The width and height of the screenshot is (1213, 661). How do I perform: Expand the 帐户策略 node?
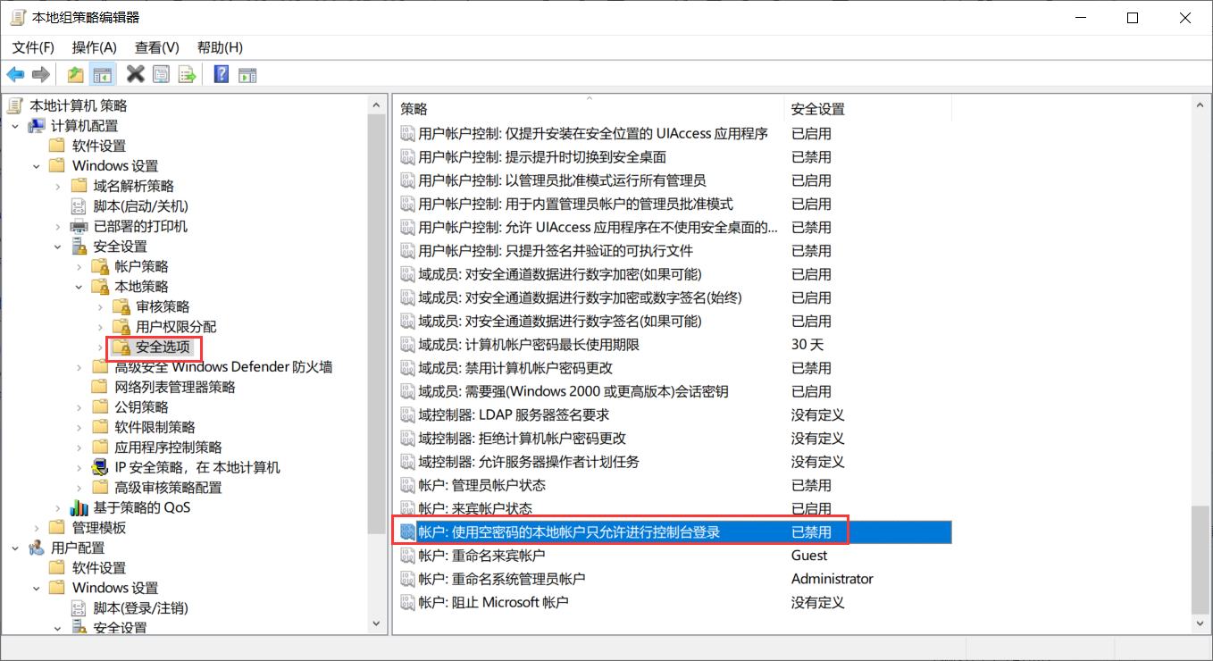pyautogui.click(x=79, y=266)
